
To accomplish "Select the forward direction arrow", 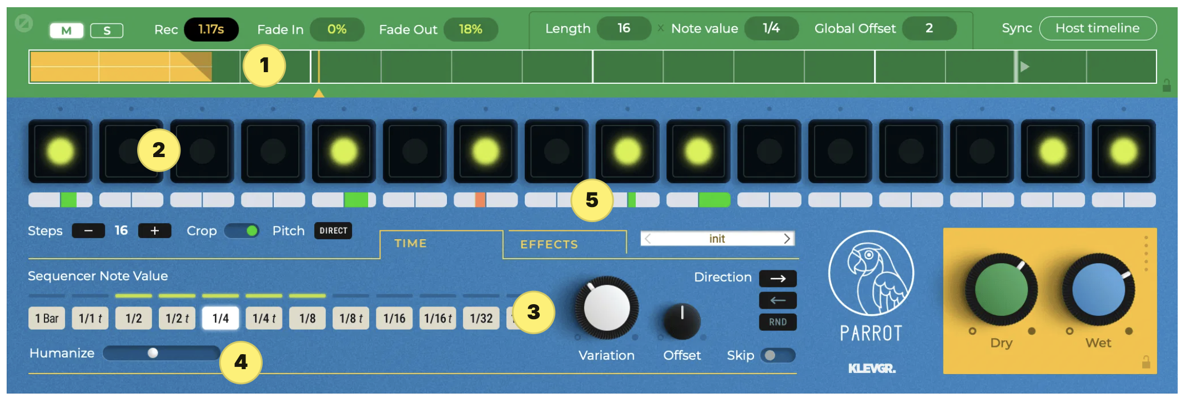I will [x=777, y=279].
